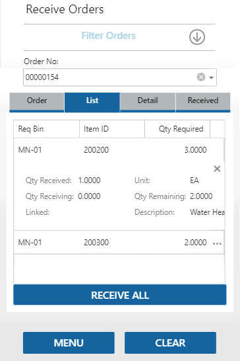
Task: Select the row with item 200300
Action: (119, 243)
